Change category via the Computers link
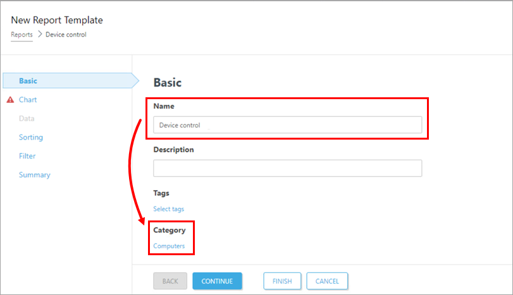Viewport: 513px width, 295px height. (x=169, y=246)
